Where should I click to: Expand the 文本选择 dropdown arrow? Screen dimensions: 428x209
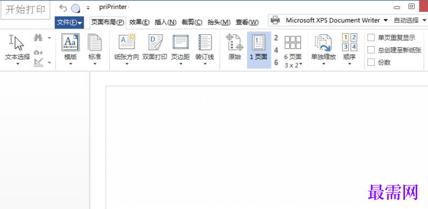(x=18, y=64)
